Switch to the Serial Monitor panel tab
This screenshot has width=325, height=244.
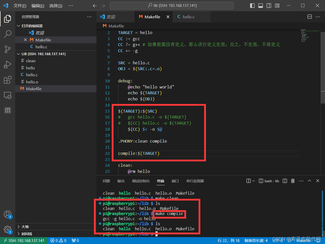[x=195, y=181]
